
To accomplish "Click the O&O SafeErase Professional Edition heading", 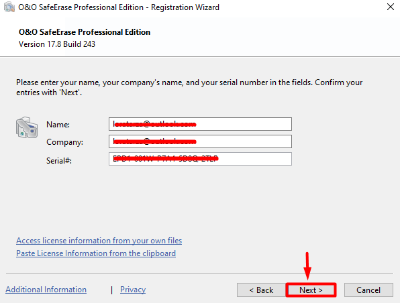I will 85,32.
